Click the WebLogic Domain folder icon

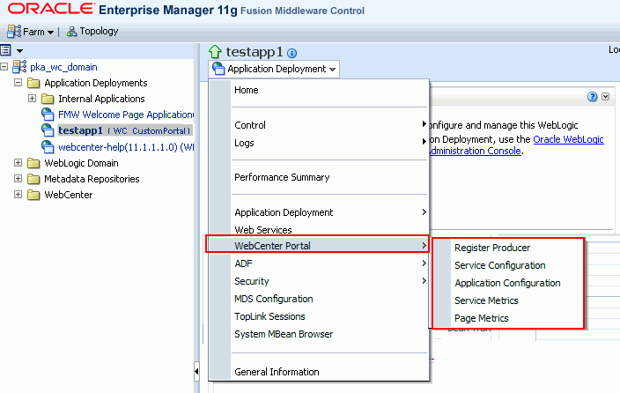33,163
